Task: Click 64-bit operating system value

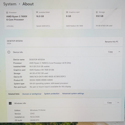Action: tap(49, 83)
